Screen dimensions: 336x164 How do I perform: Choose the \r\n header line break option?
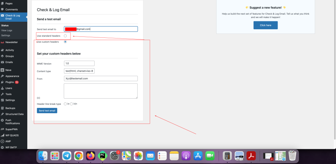(x=72, y=104)
